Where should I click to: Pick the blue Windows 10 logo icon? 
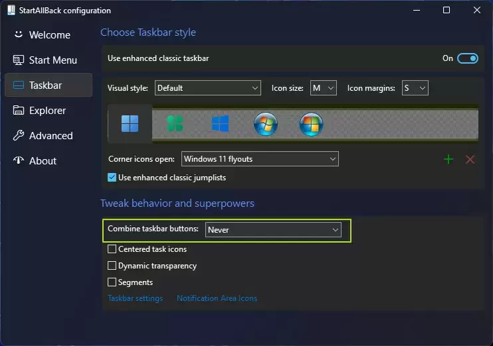pos(220,124)
